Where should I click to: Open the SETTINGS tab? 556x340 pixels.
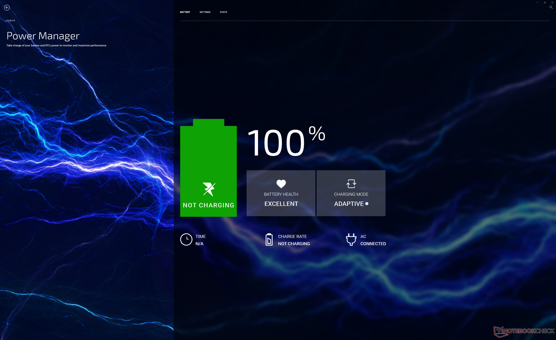coord(205,12)
